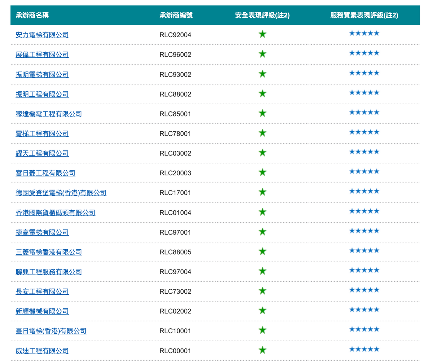This screenshot has width=433, height=364.
Task: Select contractor number RLC85001
Action: (x=175, y=114)
